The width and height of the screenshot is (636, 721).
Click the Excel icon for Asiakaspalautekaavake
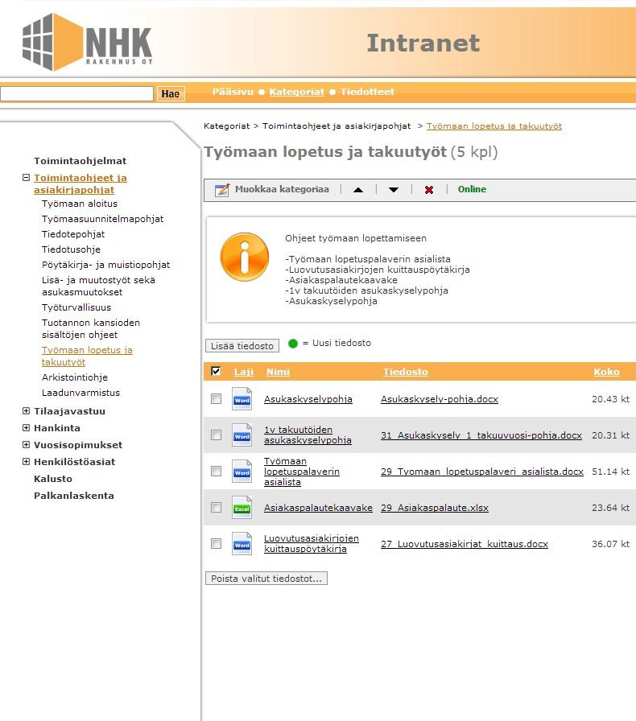[242, 507]
